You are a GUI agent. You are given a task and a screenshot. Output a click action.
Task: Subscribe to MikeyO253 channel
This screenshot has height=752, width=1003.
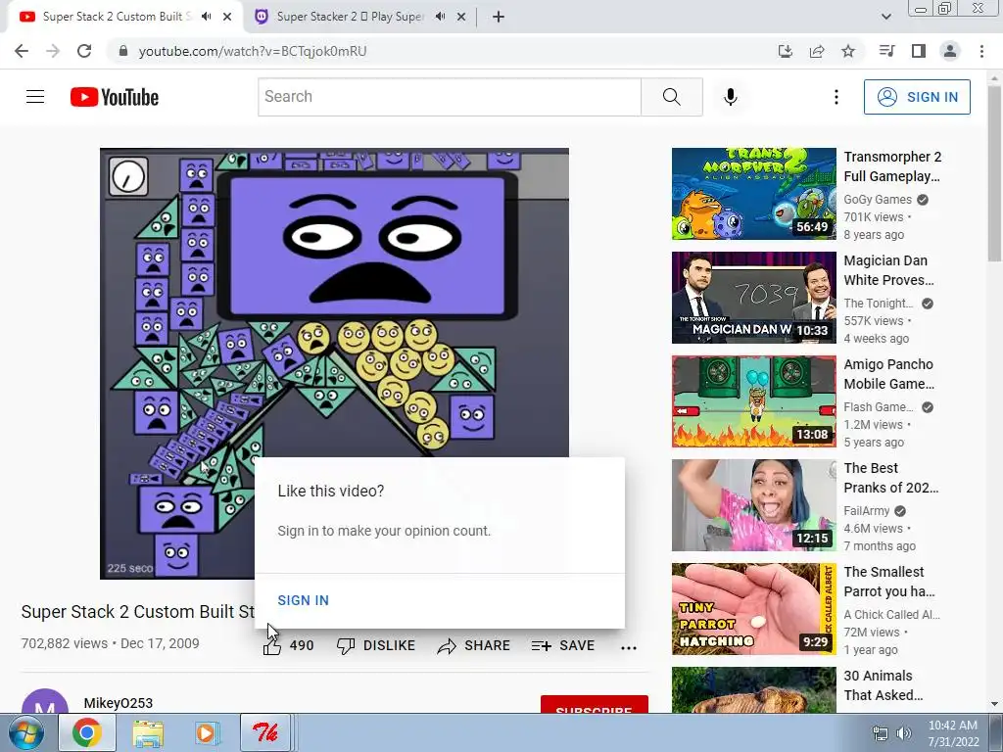[595, 705]
